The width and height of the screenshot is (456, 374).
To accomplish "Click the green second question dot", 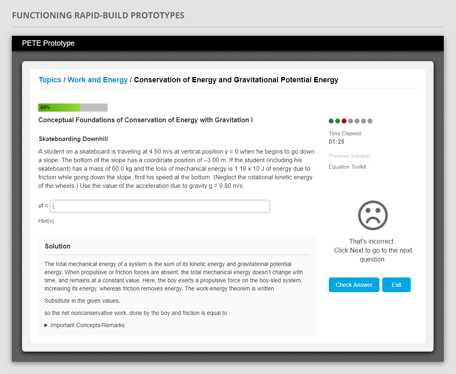I will point(338,121).
